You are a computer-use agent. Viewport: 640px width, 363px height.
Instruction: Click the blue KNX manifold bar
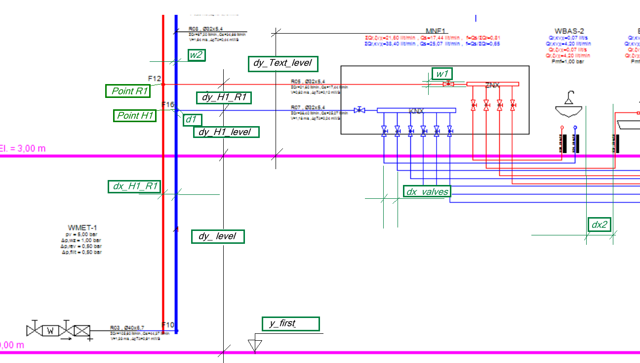[x=416, y=110]
